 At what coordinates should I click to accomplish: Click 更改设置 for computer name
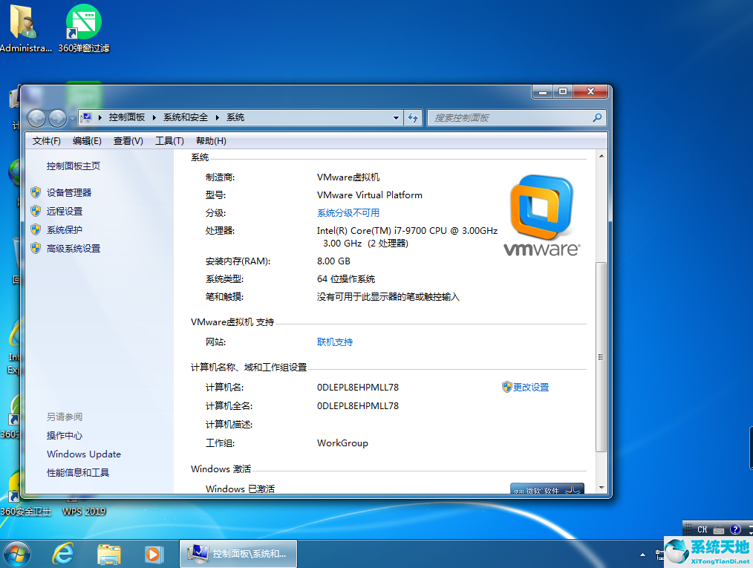(x=531, y=387)
